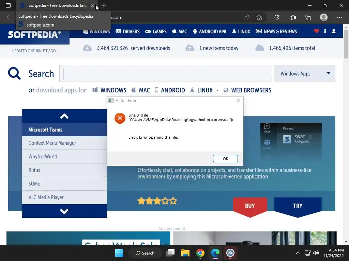Open the LINUX category in nav bar
Viewport: 349px width, 261px height.
(x=241, y=32)
